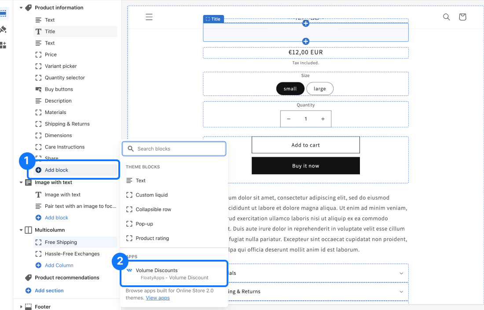Screen dimensions: 484x310
Task: Click the plus icon above the Title block
Action: (306, 23)
